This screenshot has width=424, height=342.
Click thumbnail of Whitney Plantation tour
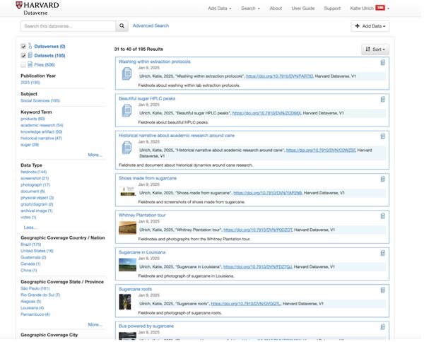pyautogui.click(x=127, y=228)
